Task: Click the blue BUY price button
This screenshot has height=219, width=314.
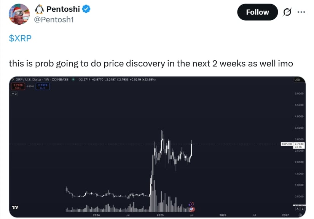Action: [x=43, y=87]
